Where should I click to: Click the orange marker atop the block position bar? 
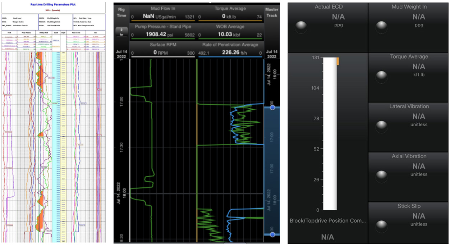[x=338, y=61]
